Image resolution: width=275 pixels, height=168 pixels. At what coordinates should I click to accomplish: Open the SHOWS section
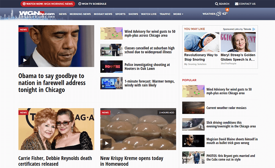pos(133,14)
